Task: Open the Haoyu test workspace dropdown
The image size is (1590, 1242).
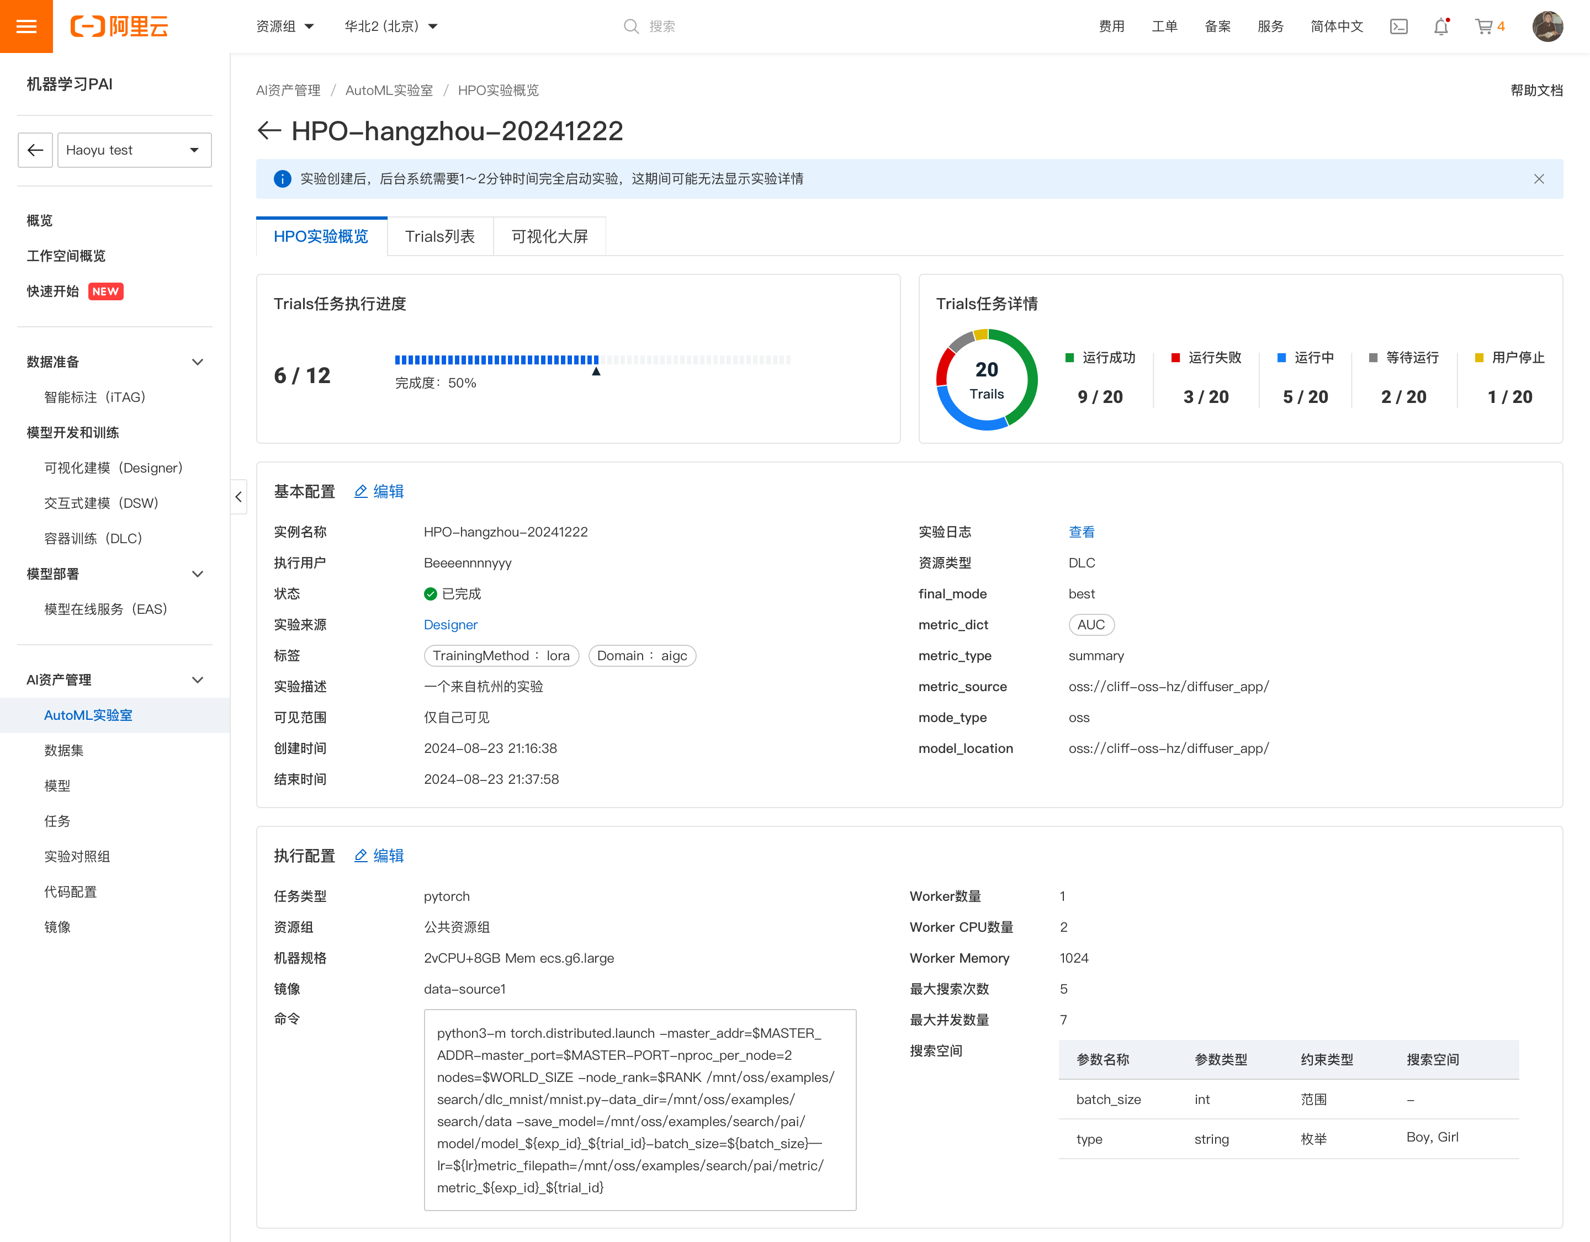Action: point(134,150)
